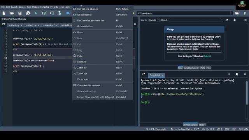Go to parent directory with up arrow

coord(245,13)
